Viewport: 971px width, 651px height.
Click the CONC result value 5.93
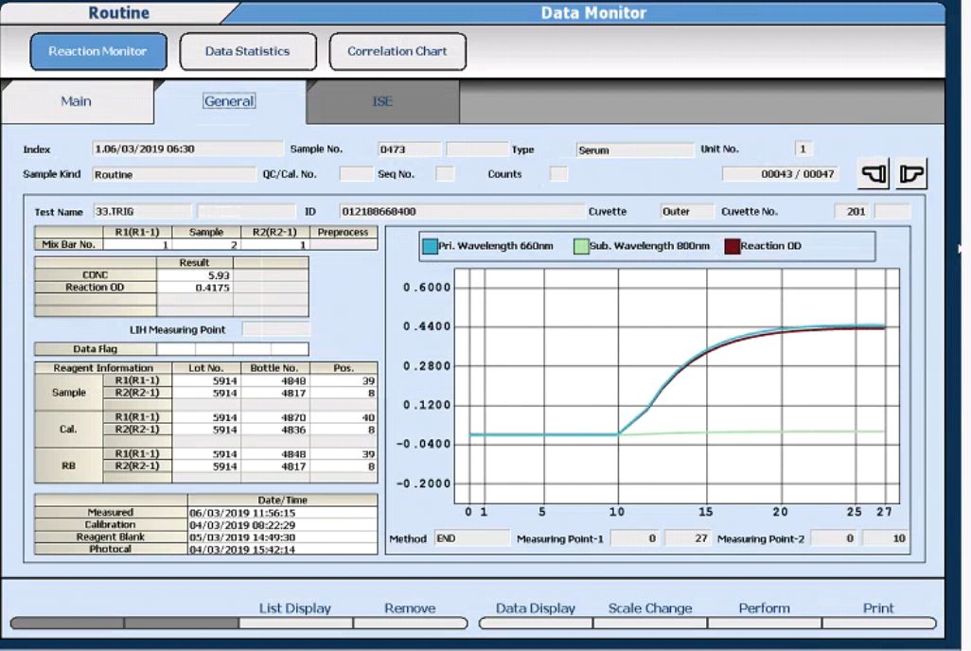click(195, 275)
